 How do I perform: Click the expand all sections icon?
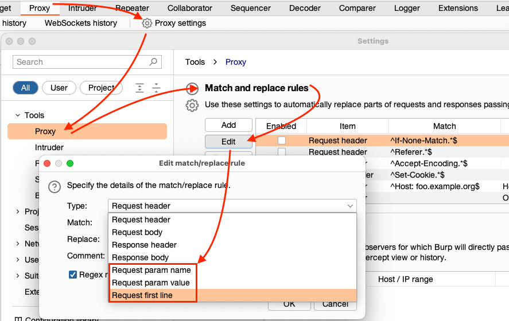139,88
